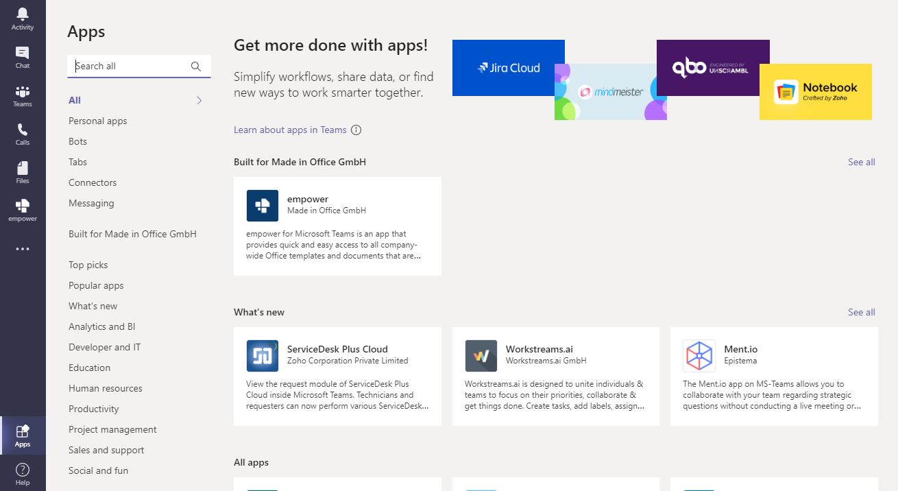Image resolution: width=898 pixels, height=491 pixels.
Task: Open Learn about apps in Teams link
Action: [x=290, y=130]
